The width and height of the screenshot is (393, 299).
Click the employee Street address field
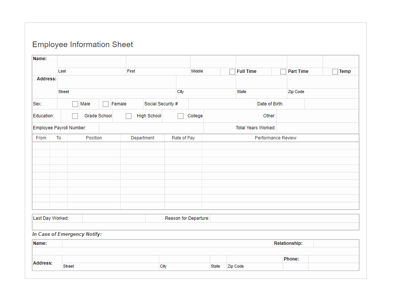(117, 82)
